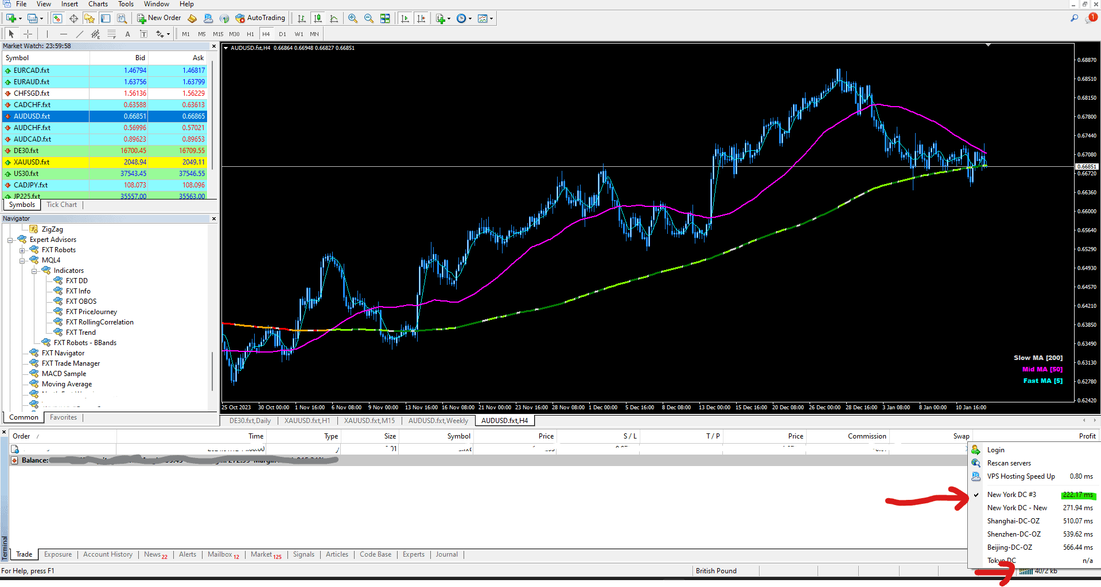The image size is (1101, 587).
Task: Toggle AutoTrading on or off
Action: click(x=260, y=18)
